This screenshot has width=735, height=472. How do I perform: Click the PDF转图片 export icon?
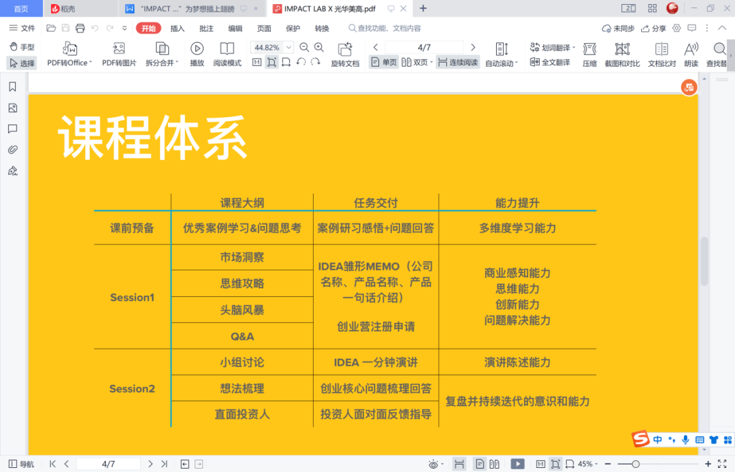(119, 49)
